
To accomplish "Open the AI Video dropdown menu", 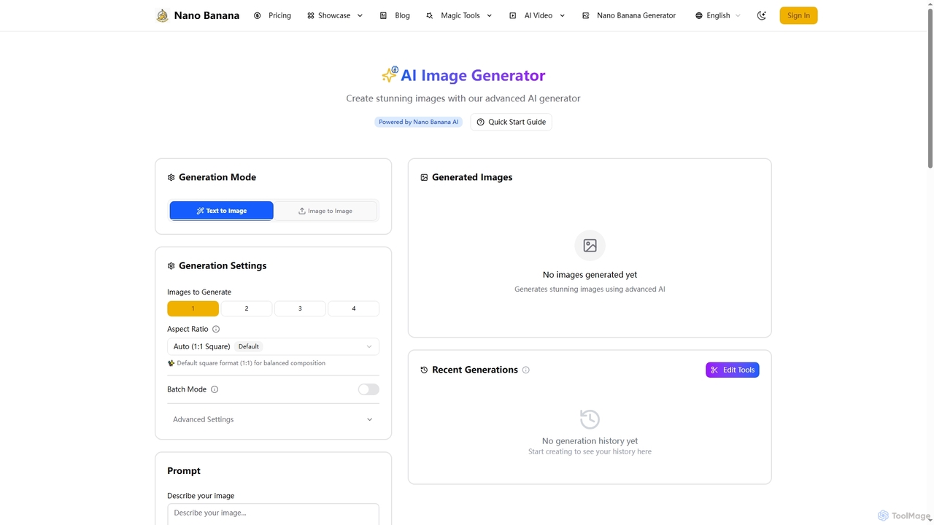I will (x=537, y=15).
